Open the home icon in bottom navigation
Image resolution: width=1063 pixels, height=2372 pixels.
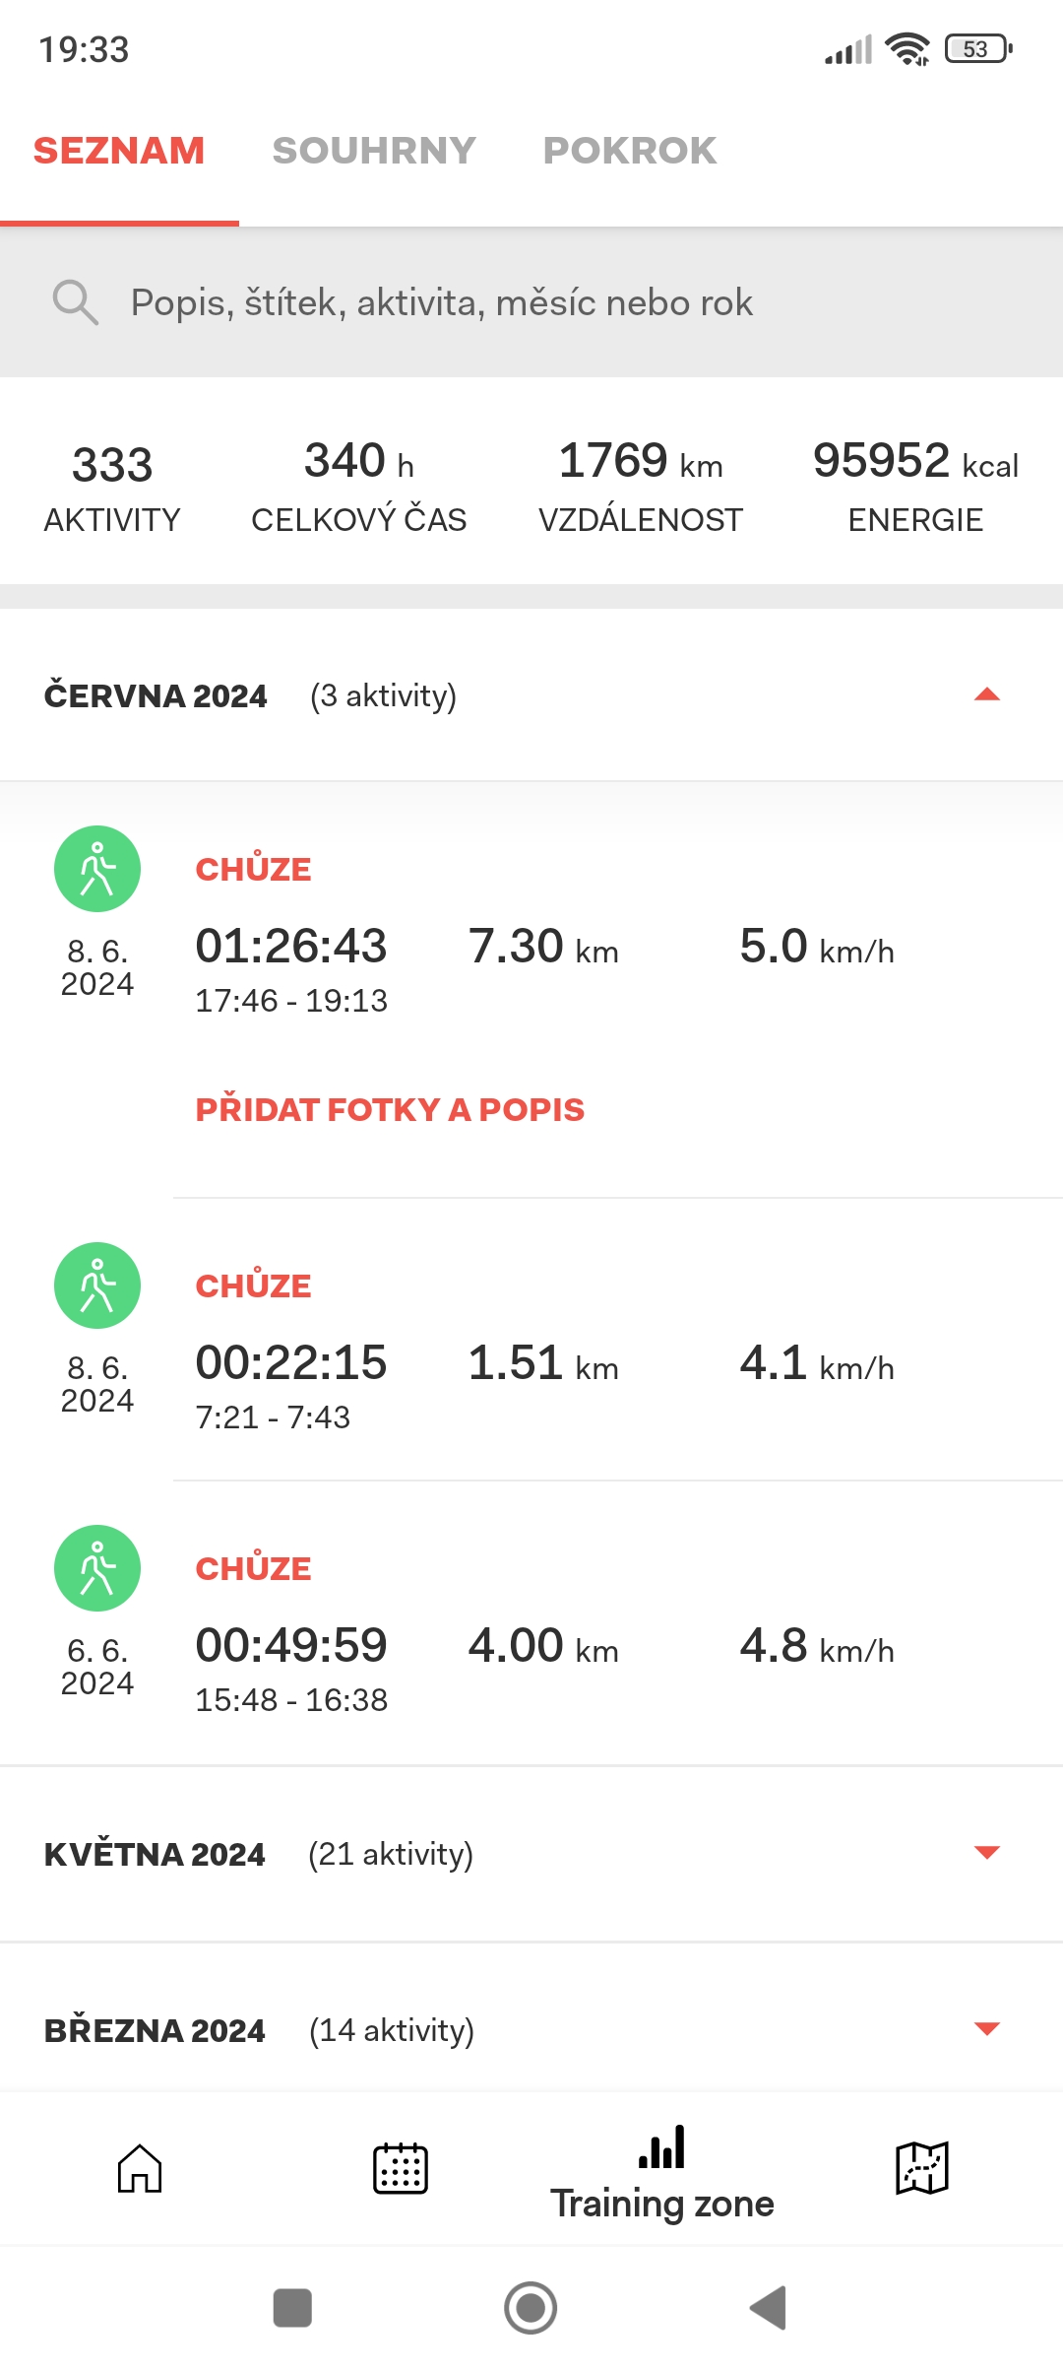click(x=140, y=2168)
